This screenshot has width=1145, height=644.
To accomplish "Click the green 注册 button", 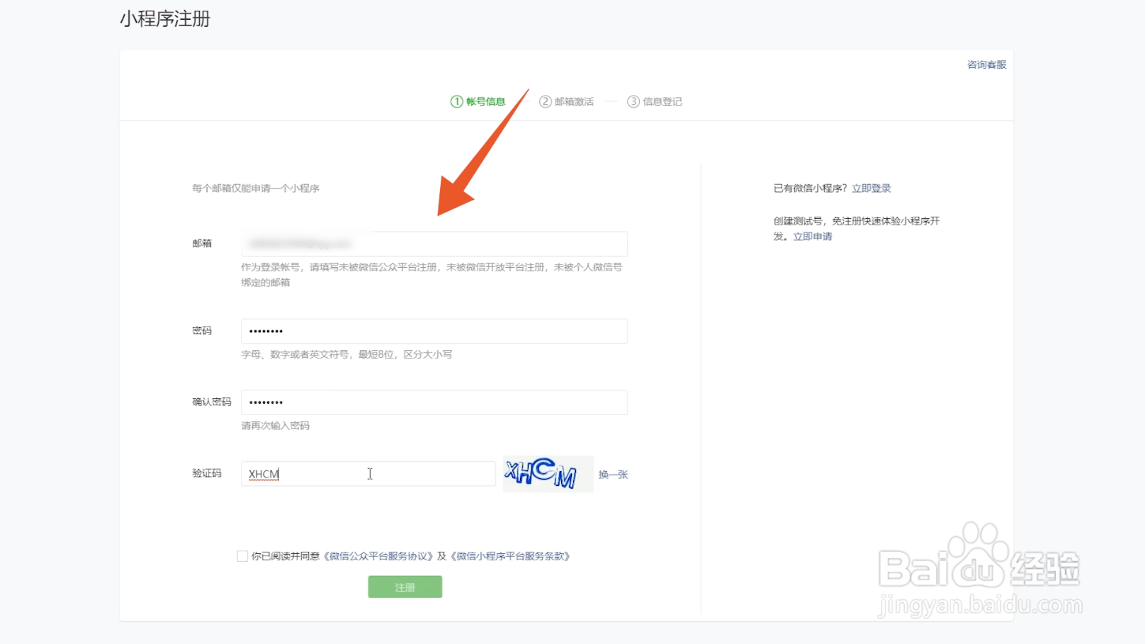I will (405, 587).
